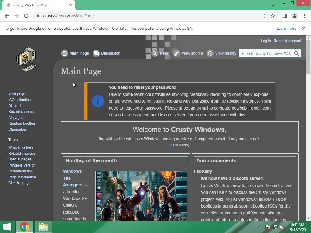
Task: Open Cite this page link
Action: 19,183
